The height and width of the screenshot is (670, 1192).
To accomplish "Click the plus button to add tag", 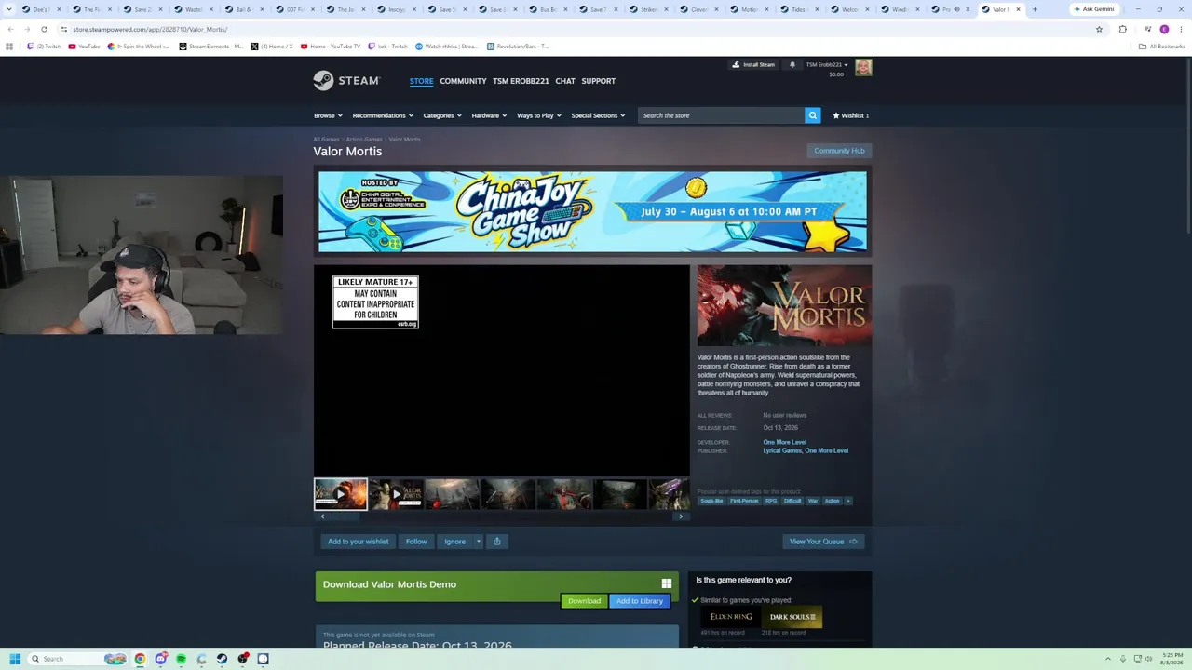I will (847, 501).
